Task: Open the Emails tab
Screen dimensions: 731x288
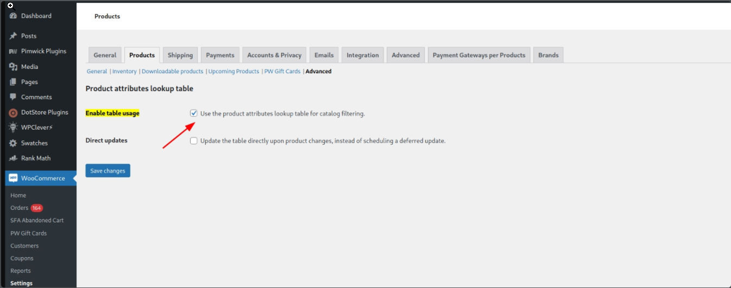Action: tap(324, 55)
